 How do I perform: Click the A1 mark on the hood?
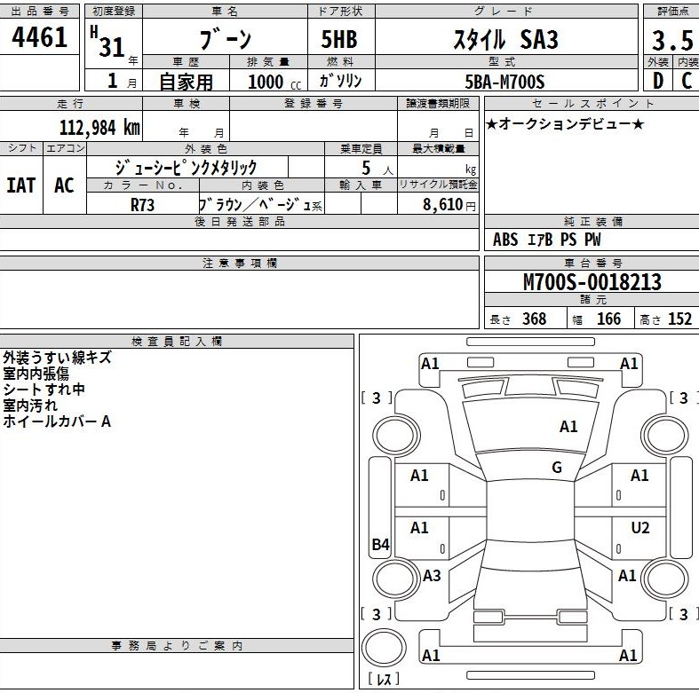(x=568, y=427)
